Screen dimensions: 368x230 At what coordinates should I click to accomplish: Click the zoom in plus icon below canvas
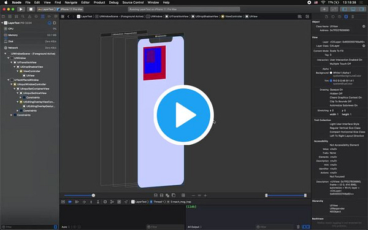205,195
